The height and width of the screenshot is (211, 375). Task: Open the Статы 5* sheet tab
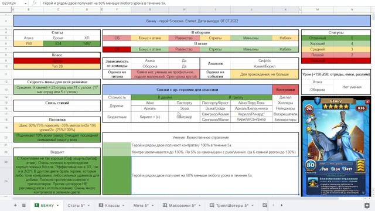(76, 205)
